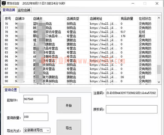164x135 pixels.
Task: Click product count 26 in row 89
Action: click(122, 77)
